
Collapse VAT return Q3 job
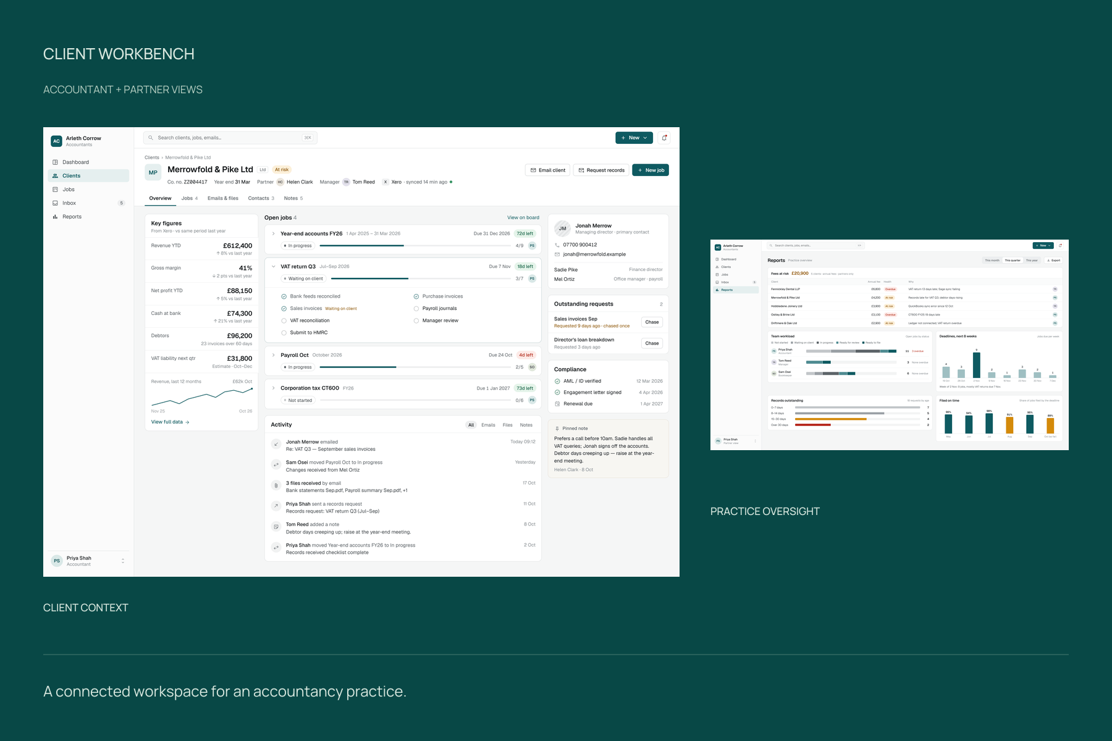(x=274, y=267)
